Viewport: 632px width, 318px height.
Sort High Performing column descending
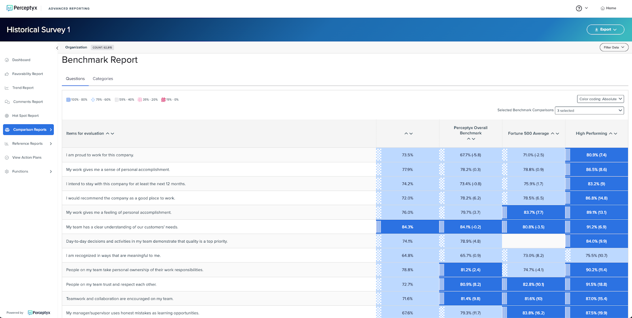point(615,134)
